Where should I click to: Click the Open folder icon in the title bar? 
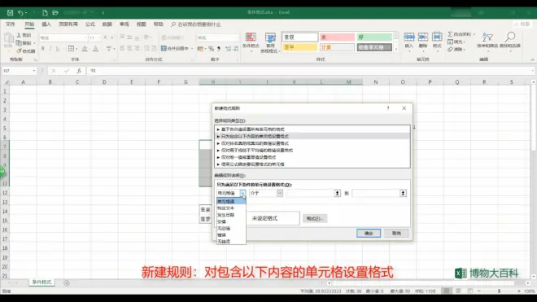point(55,13)
